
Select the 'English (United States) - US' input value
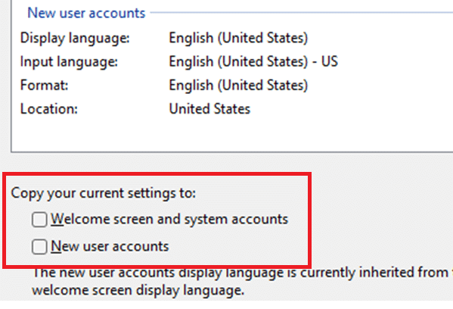(x=253, y=61)
